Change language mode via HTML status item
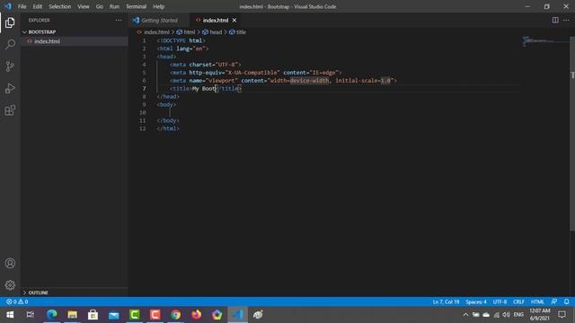Image resolution: width=575 pixels, height=323 pixels. [x=537, y=301]
